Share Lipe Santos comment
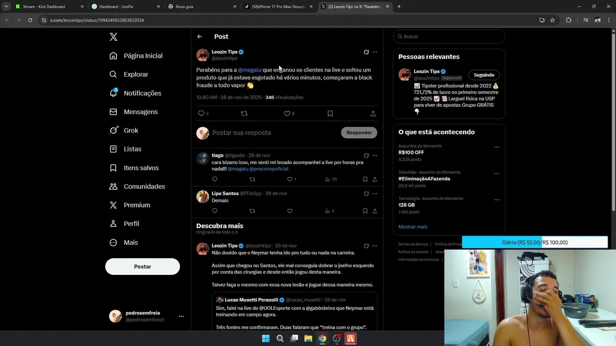 click(x=375, y=211)
